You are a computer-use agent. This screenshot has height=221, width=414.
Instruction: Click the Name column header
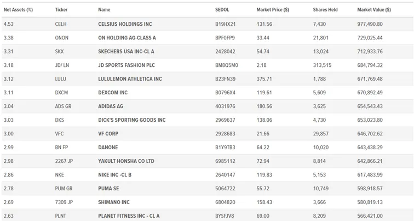coord(104,10)
